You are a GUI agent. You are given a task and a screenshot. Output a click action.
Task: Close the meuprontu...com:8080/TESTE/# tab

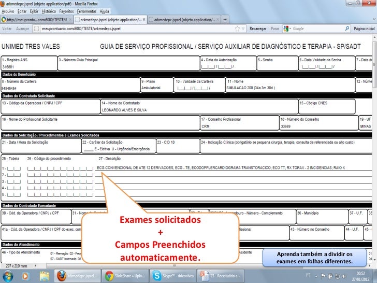pyautogui.click(x=70, y=20)
